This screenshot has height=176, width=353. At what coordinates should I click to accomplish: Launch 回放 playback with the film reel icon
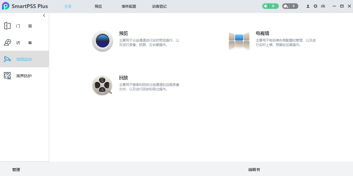coord(102,85)
